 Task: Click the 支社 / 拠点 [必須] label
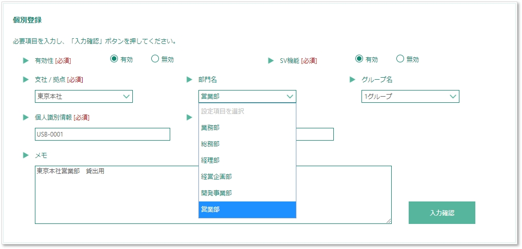coord(59,80)
